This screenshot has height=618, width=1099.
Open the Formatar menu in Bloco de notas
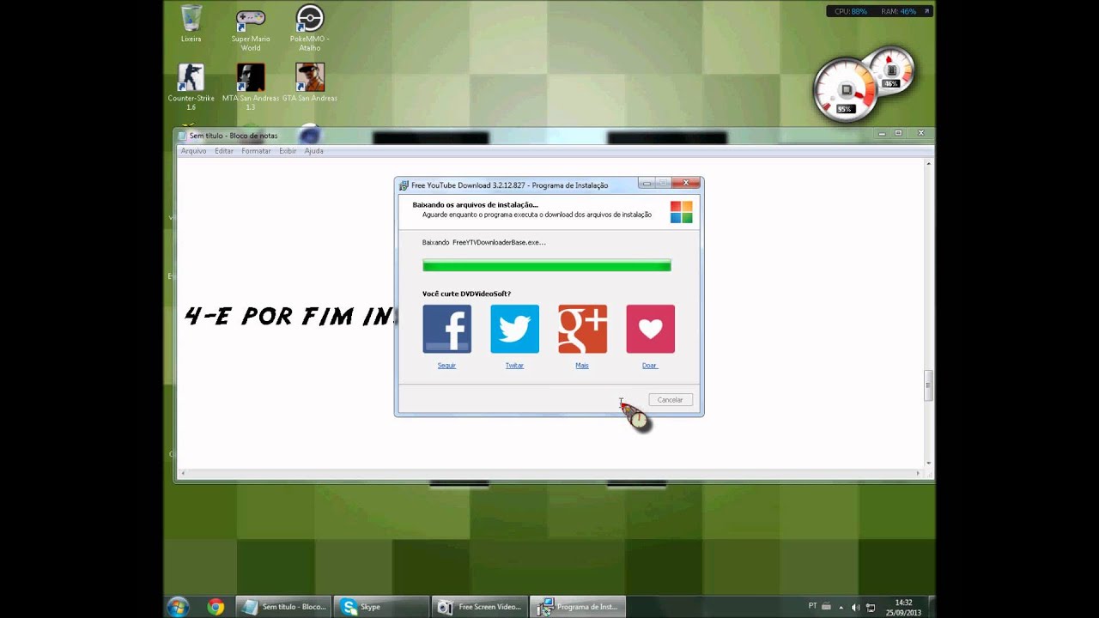[x=256, y=151]
